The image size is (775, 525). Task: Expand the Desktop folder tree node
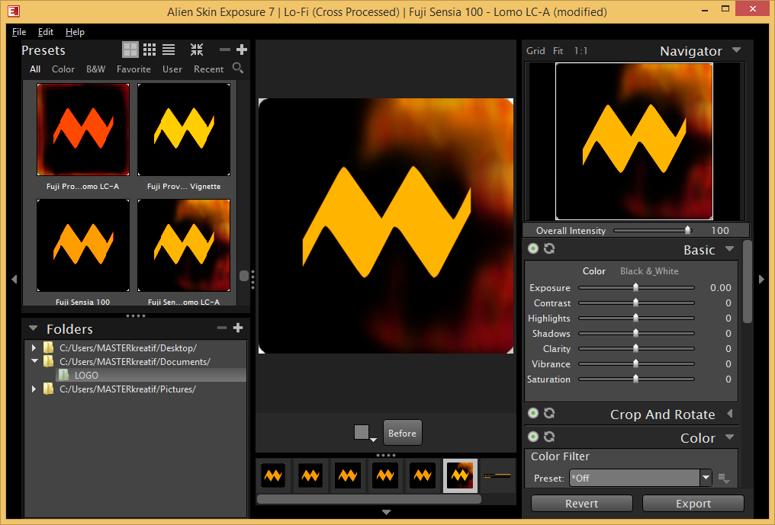click(x=34, y=347)
